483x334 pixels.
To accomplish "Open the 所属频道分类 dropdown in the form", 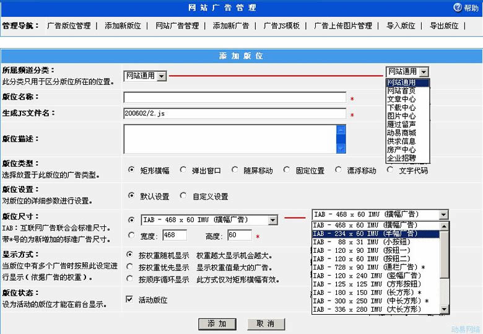I will (x=145, y=76).
